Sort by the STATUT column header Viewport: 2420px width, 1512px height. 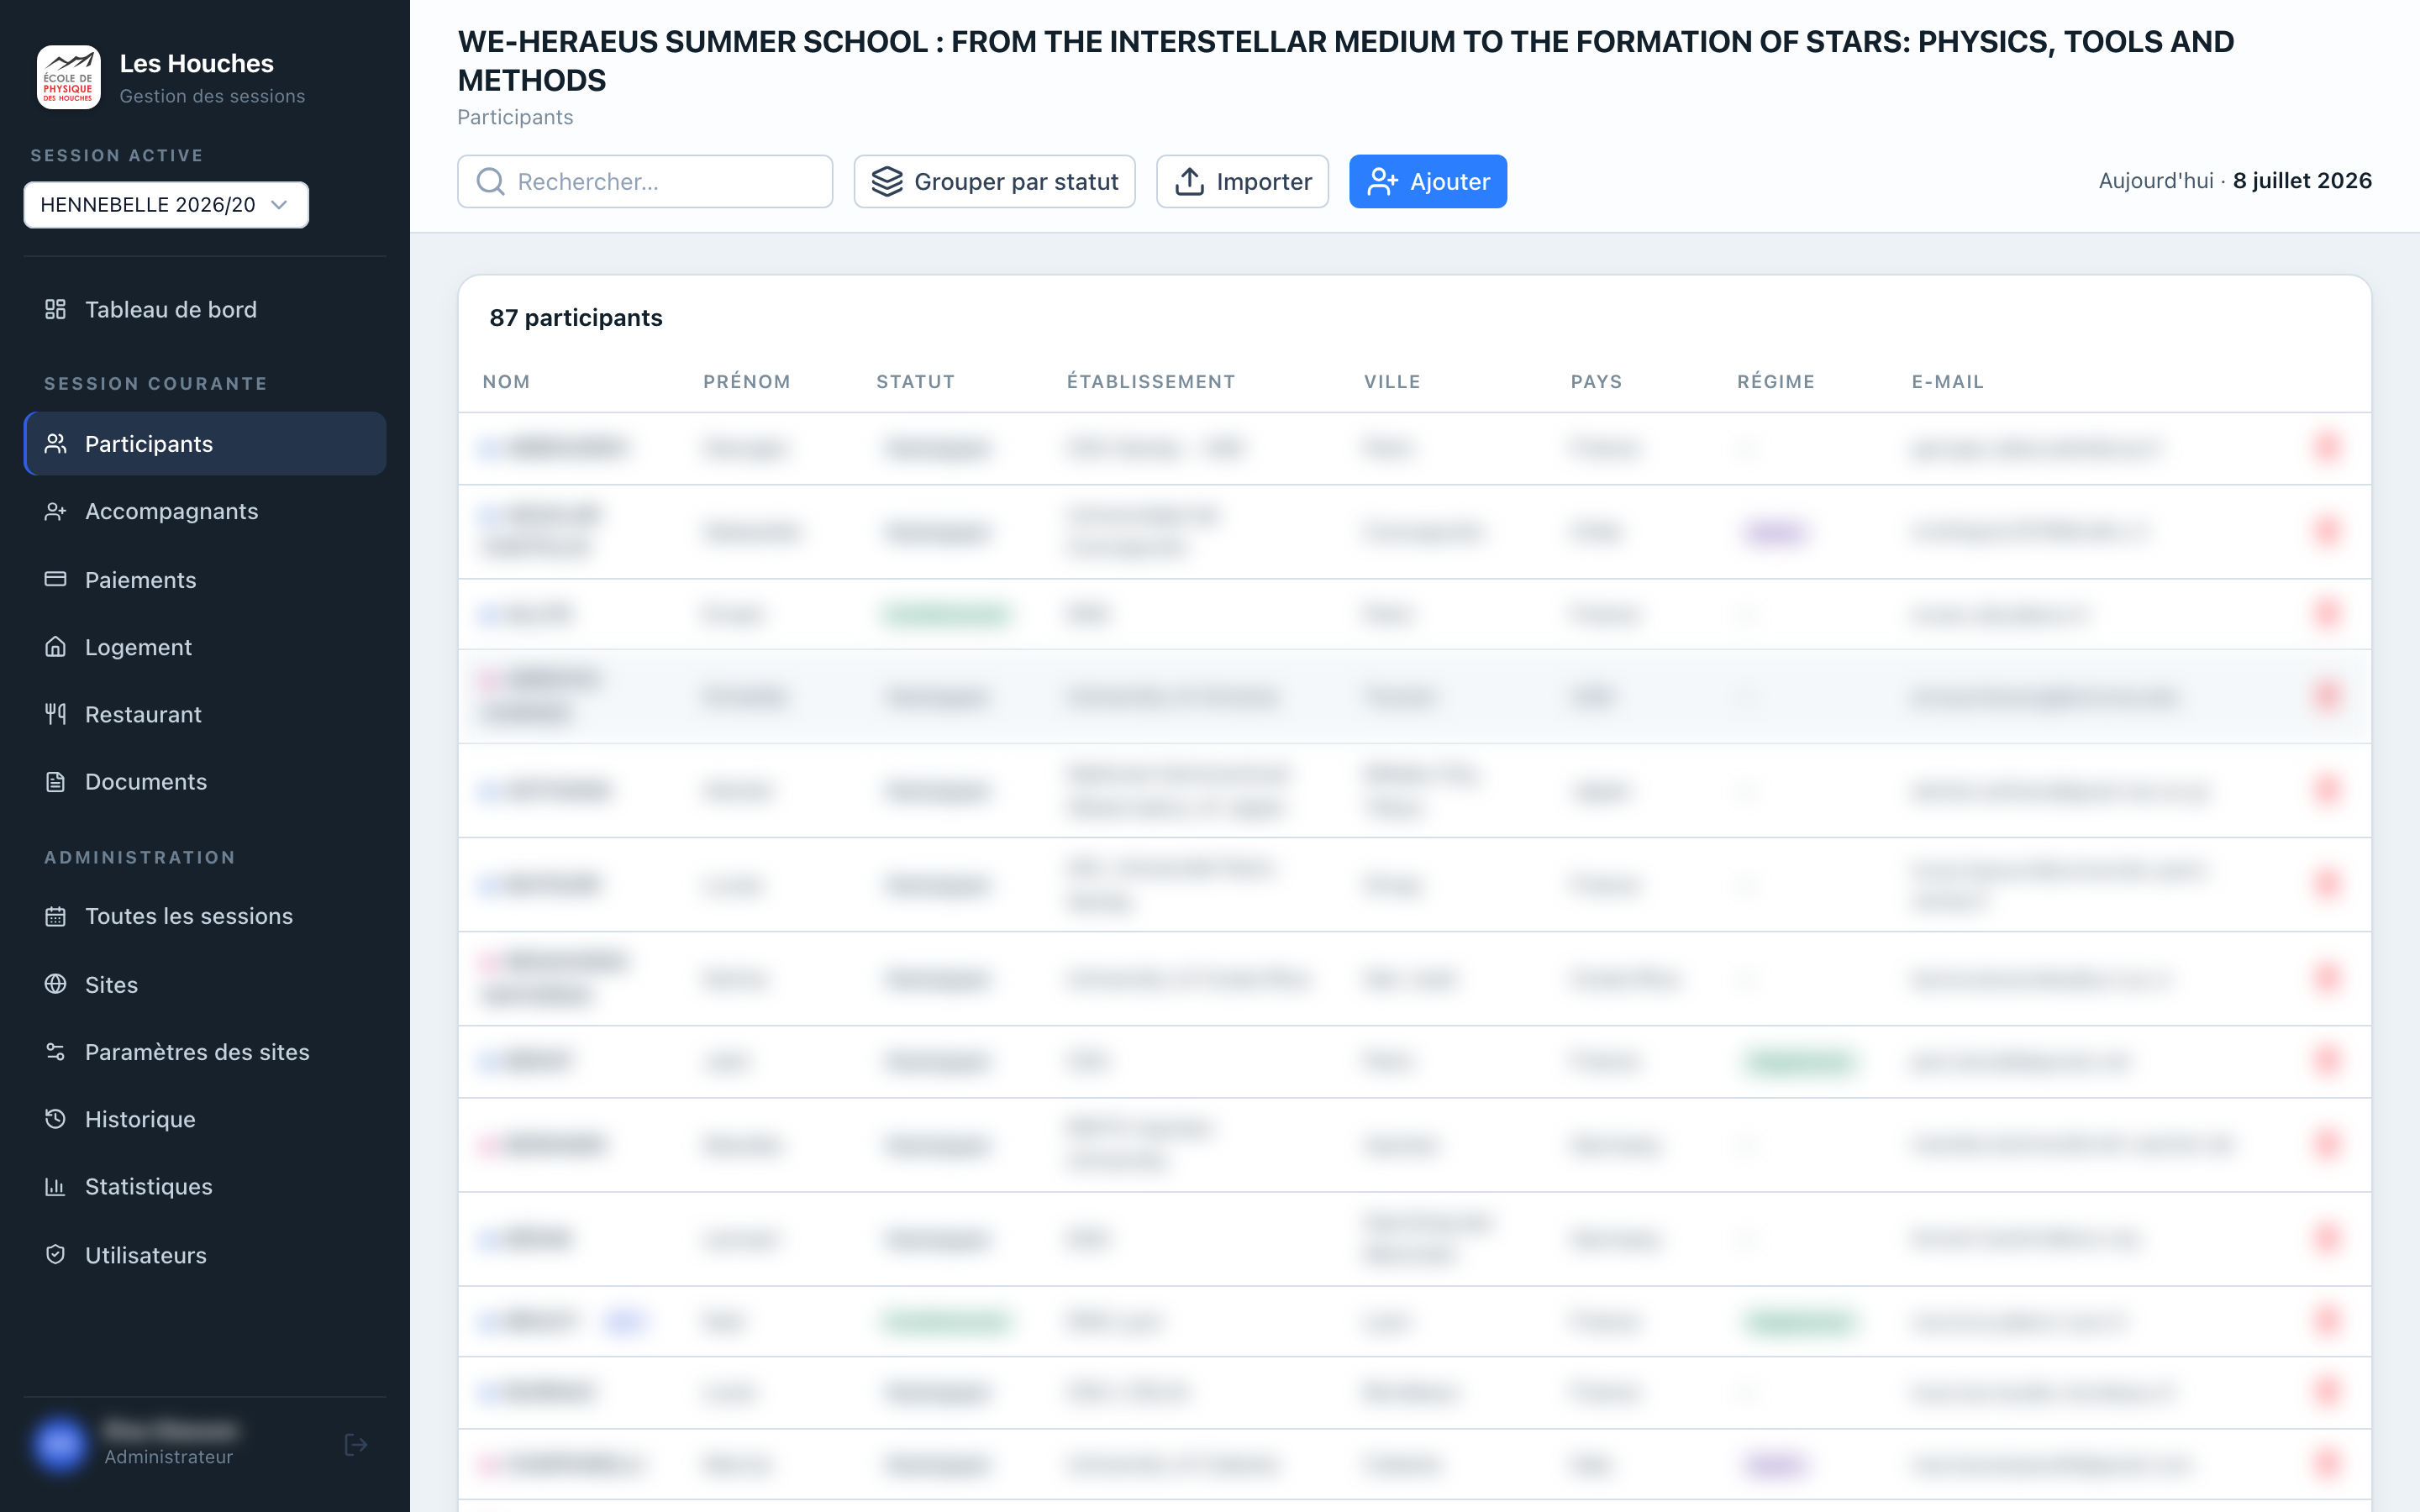tap(915, 382)
